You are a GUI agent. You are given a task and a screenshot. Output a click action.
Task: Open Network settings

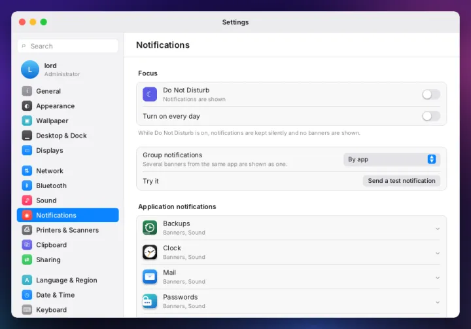(68, 170)
